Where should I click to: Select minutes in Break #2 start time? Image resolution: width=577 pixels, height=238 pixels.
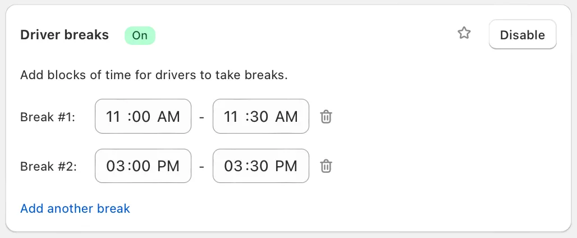[141, 166]
